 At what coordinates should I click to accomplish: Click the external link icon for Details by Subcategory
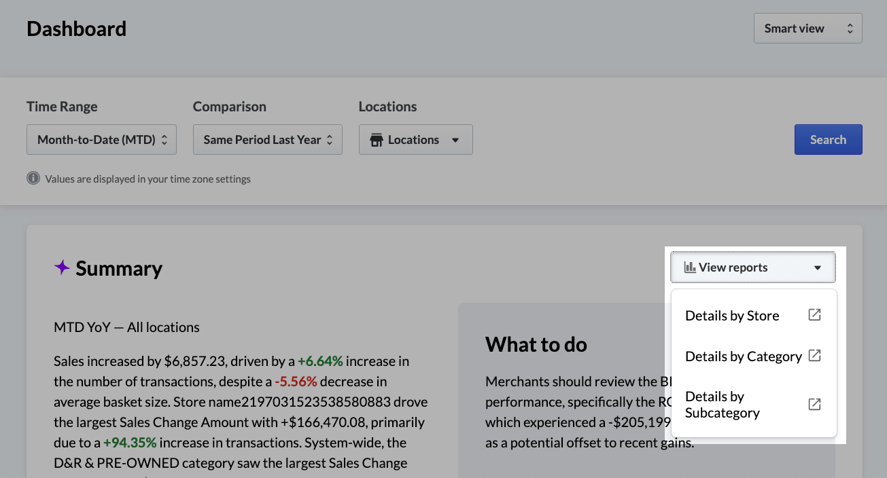pyautogui.click(x=814, y=405)
